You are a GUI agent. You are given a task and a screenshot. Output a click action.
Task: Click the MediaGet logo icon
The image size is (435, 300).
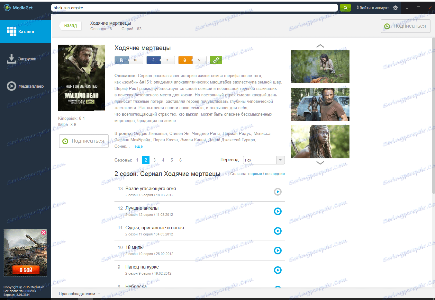click(x=7, y=8)
